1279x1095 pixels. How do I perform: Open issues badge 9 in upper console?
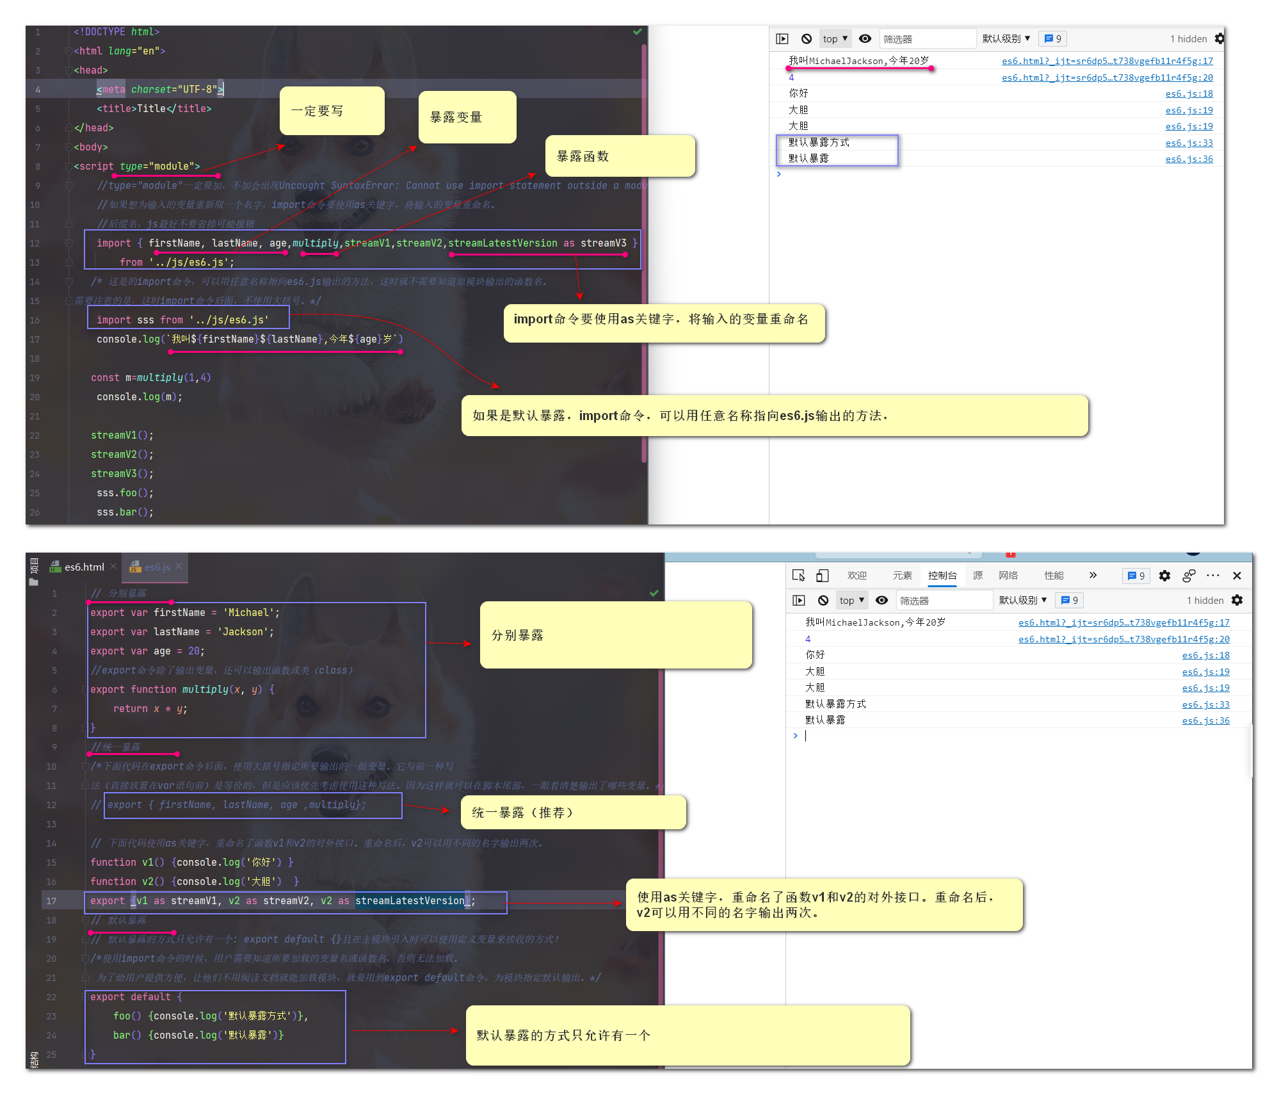click(1053, 39)
